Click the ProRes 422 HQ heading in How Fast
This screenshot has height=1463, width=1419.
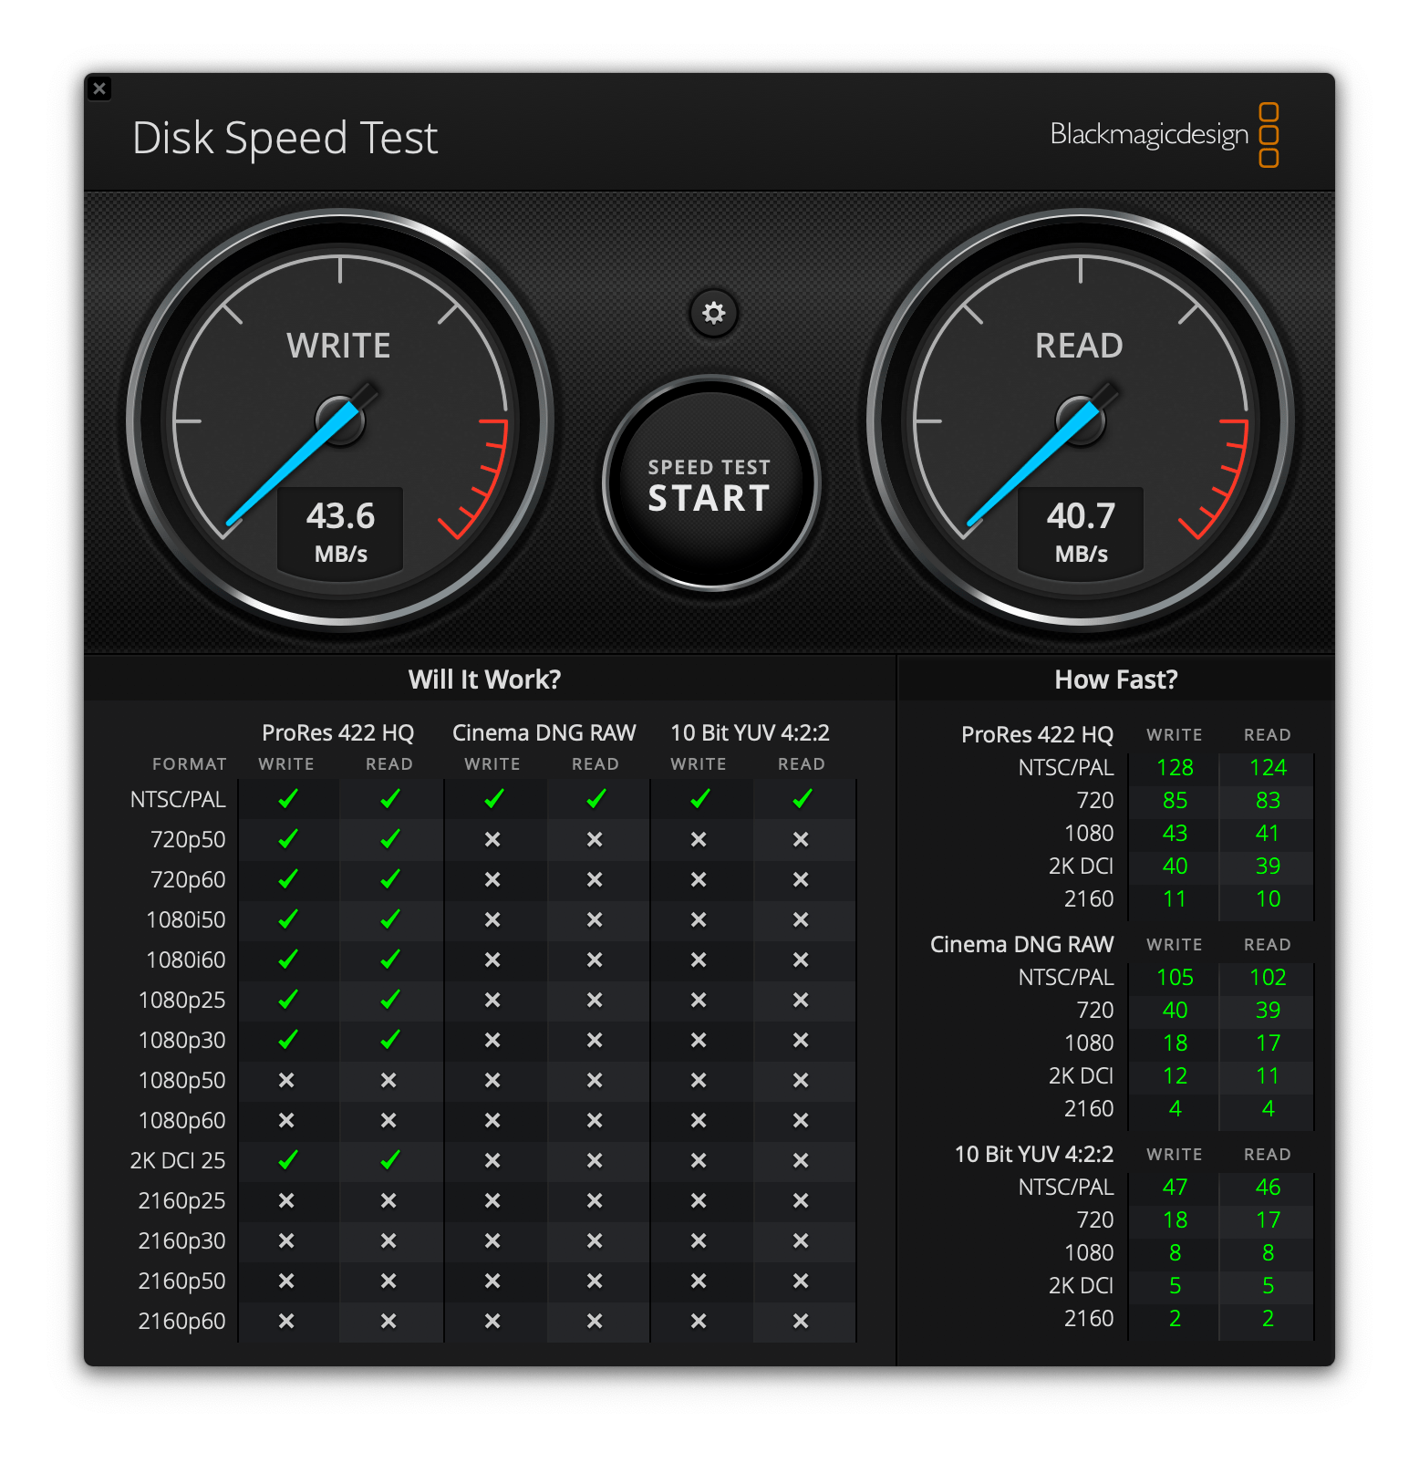(1037, 735)
